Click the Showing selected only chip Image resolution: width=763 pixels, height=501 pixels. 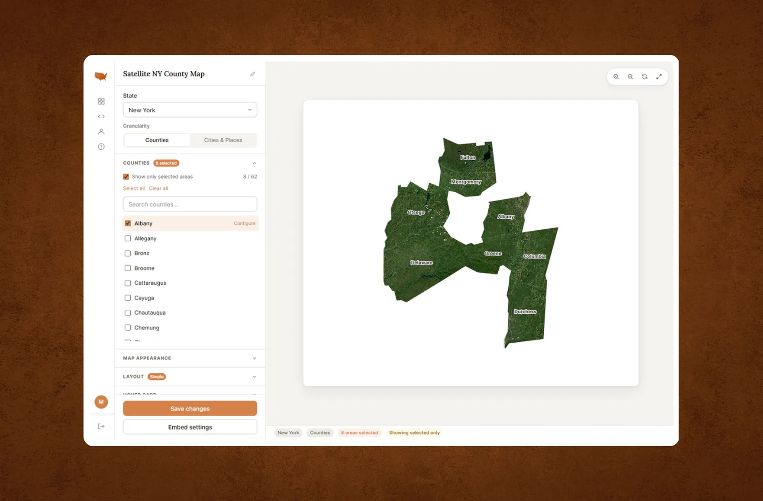click(414, 433)
